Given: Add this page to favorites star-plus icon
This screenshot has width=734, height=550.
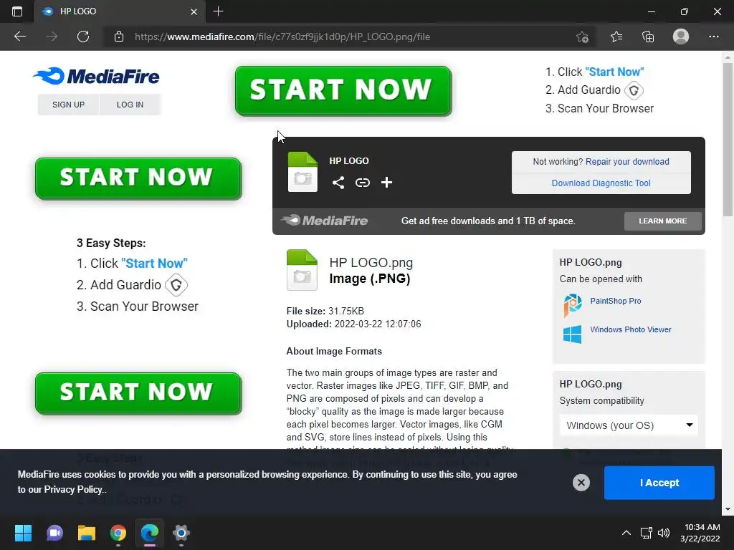Looking at the screenshot, I should 582,37.
